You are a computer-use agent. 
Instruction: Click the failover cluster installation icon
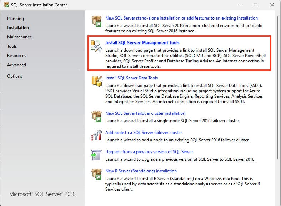(96, 116)
